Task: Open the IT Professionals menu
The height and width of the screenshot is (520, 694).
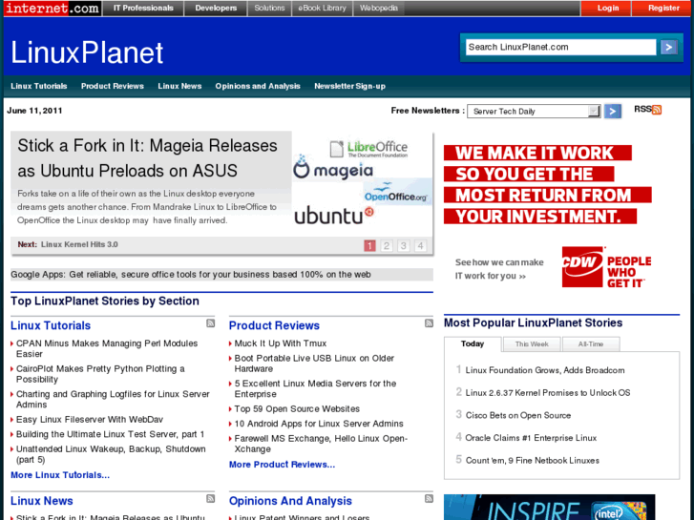Action: pos(143,8)
